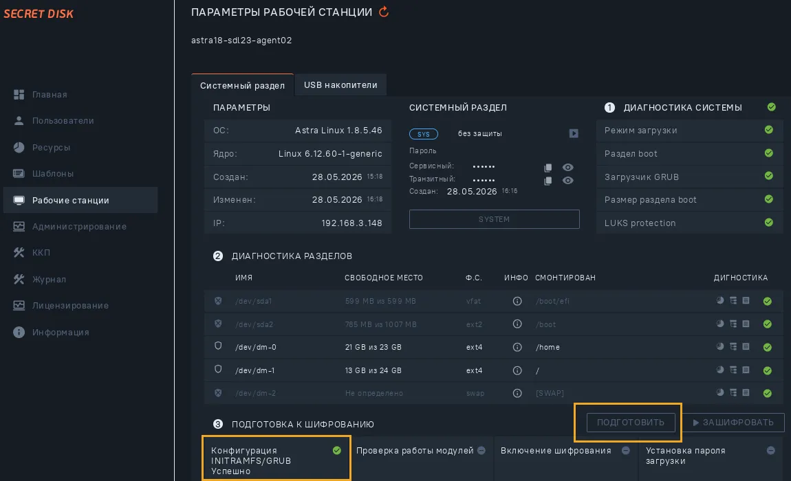Open Ресурсы in the sidebar
The height and width of the screenshot is (481, 791).
click(x=42, y=147)
